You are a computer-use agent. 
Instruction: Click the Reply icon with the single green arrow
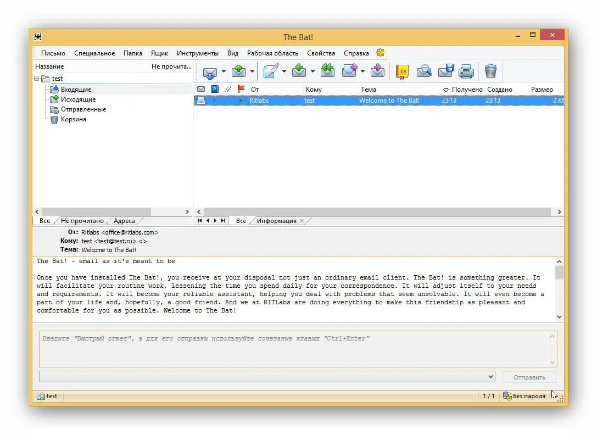click(x=299, y=71)
